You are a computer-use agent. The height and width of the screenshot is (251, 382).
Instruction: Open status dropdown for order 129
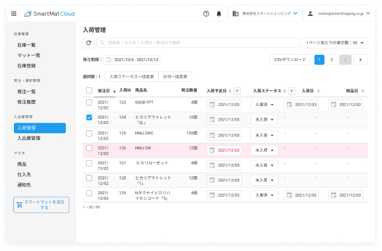pyautogui.click(x=264, y=196)
